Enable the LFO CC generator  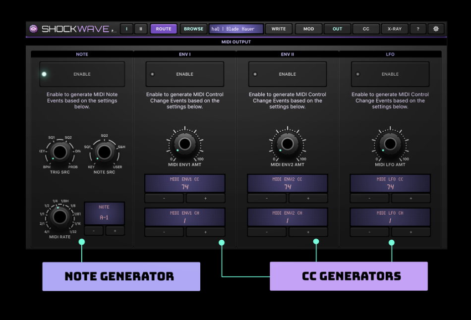pyautogui.click(x=390, y=74)
